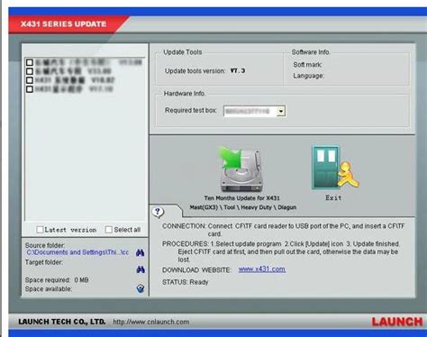
Task: Open the http://www.cnlaunch.com link
Action: [x=151, y=322]
